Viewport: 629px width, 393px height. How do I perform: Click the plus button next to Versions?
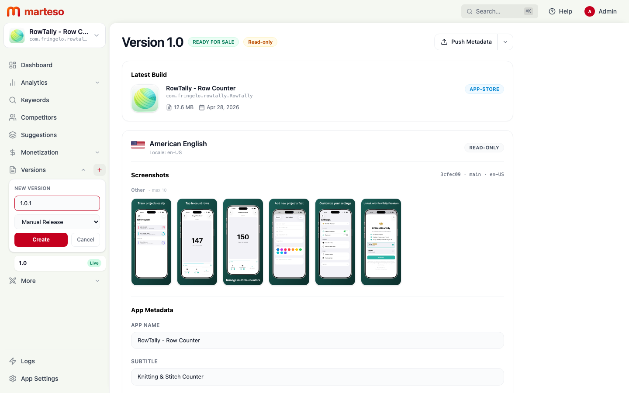click(100, 170)
